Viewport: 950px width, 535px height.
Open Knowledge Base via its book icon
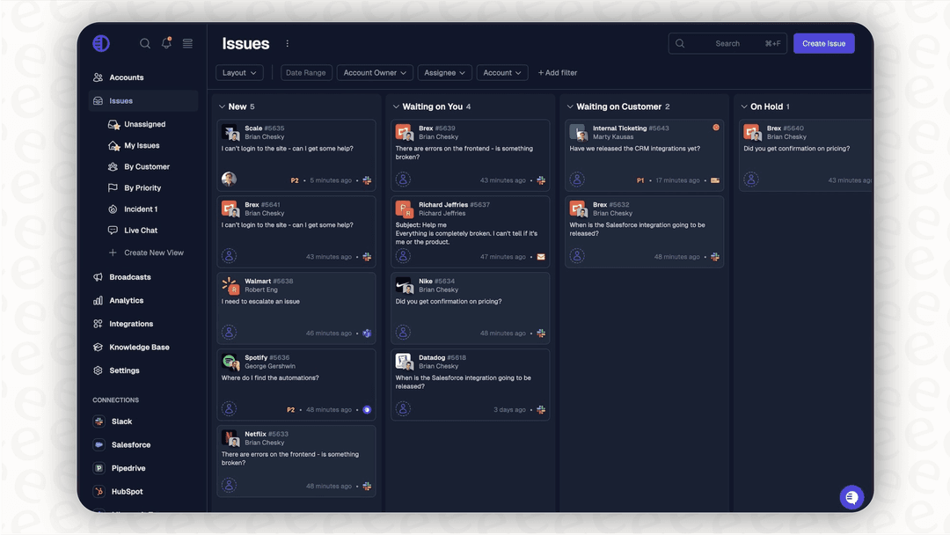point(99,346)
